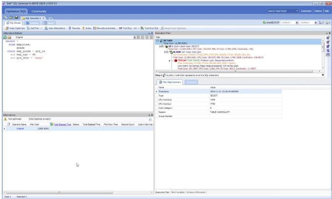Go to the previous alternative navigation button
332x199 pixels.
pyautogui.click(x=142, y=37)
